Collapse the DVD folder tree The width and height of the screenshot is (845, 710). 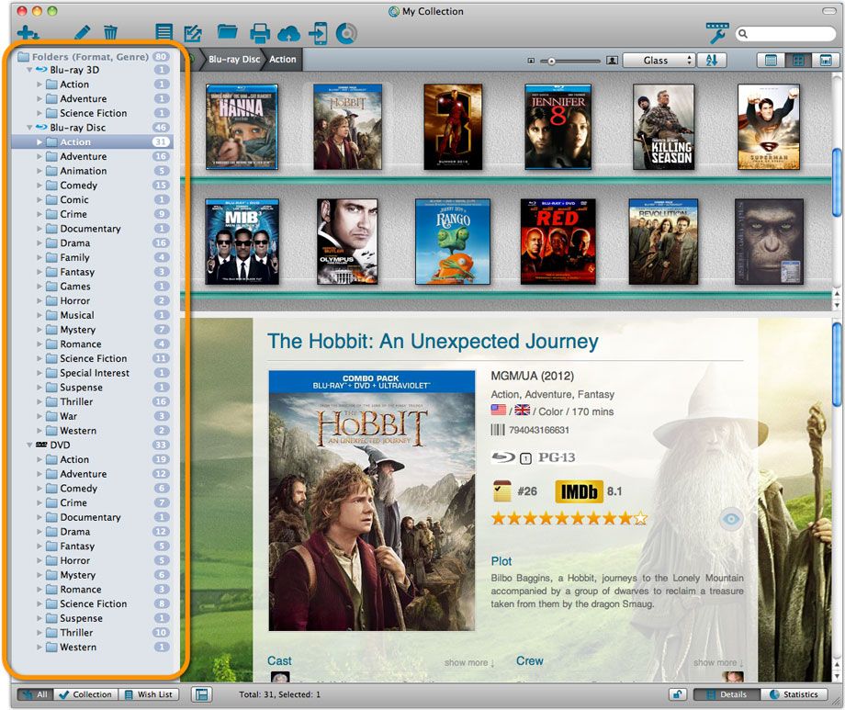[30, 445]
